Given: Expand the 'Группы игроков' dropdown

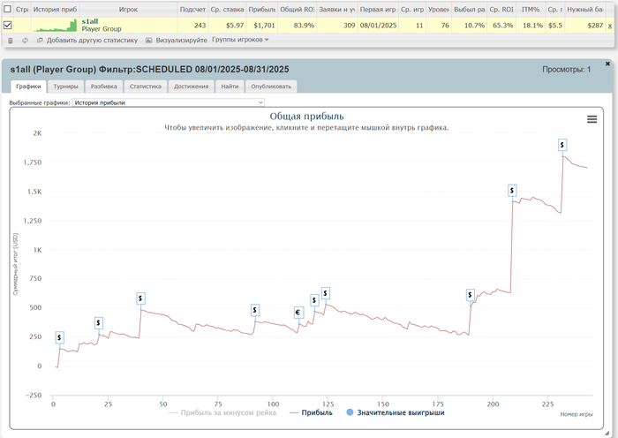Looking at the screenshot, I should tap(240, 40).
